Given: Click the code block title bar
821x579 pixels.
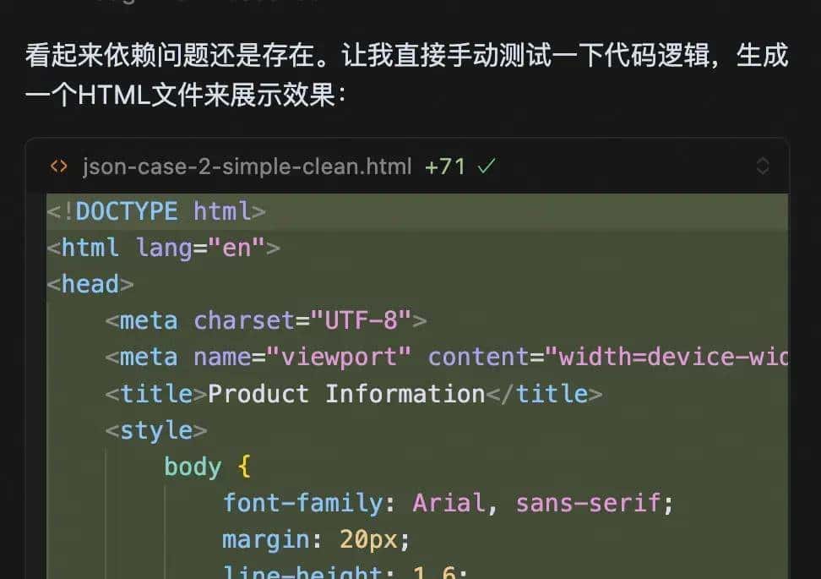Looking at the screenshot, I should [338, 167].
